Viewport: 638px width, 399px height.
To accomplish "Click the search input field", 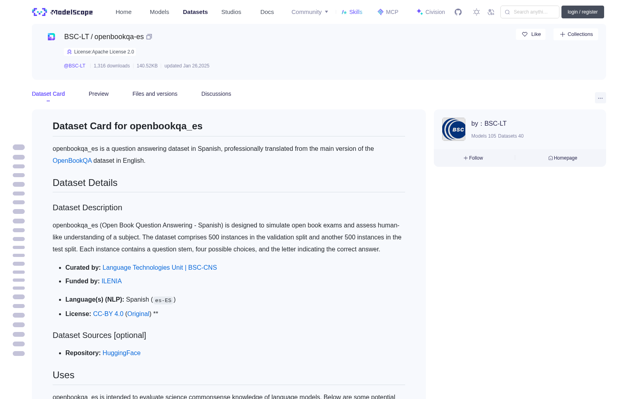I will pos(530,12).
